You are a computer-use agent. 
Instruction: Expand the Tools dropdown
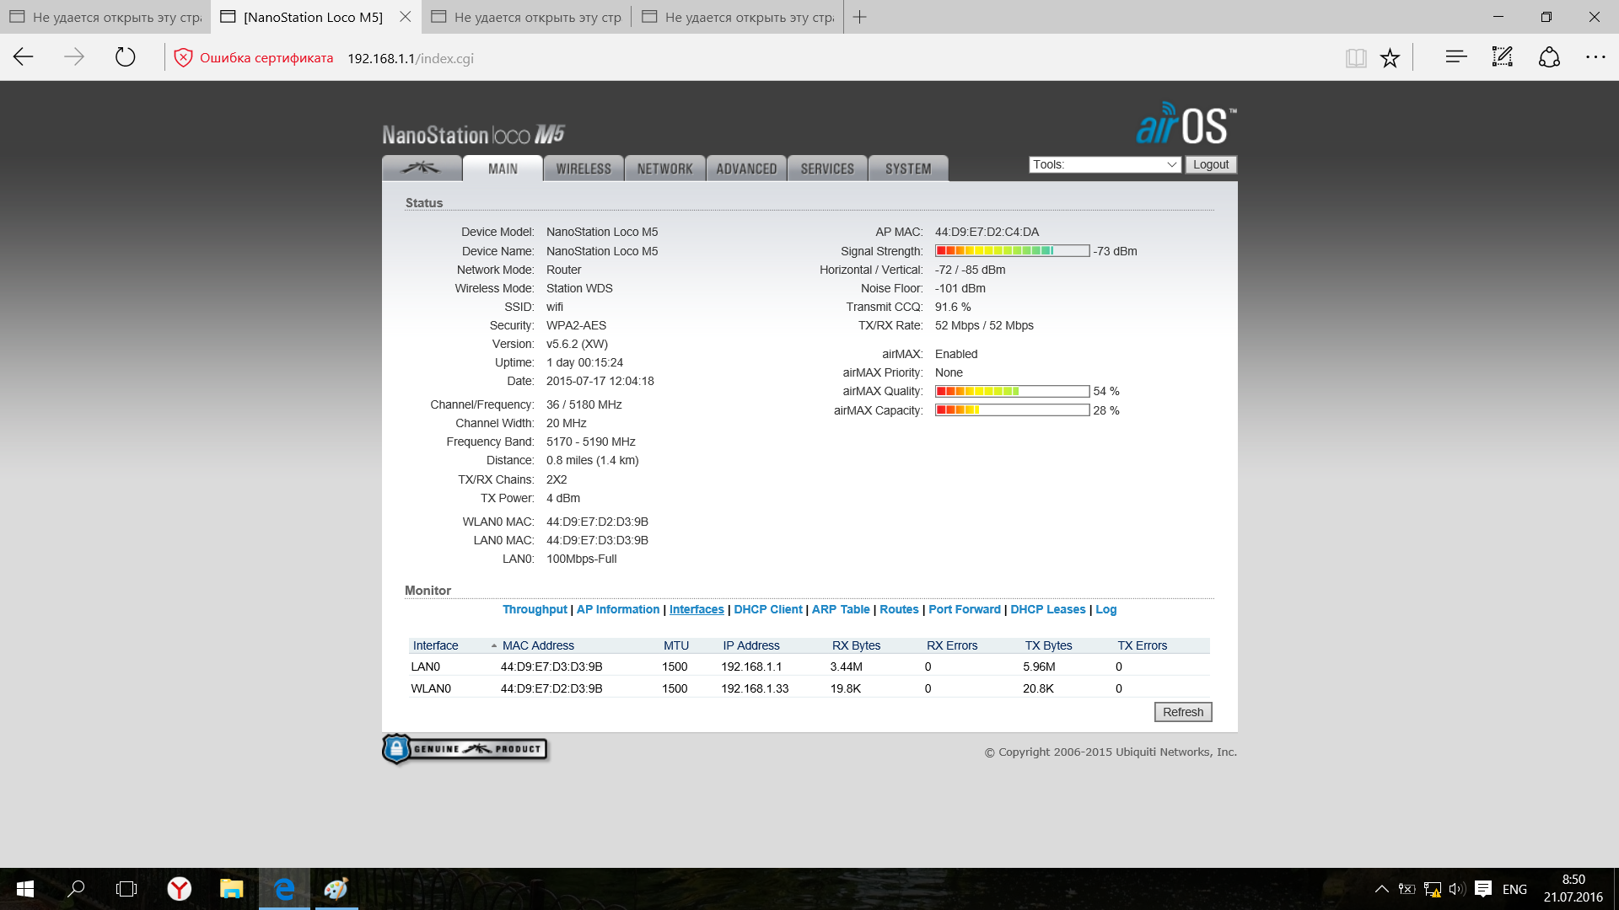click(1105, 164)
